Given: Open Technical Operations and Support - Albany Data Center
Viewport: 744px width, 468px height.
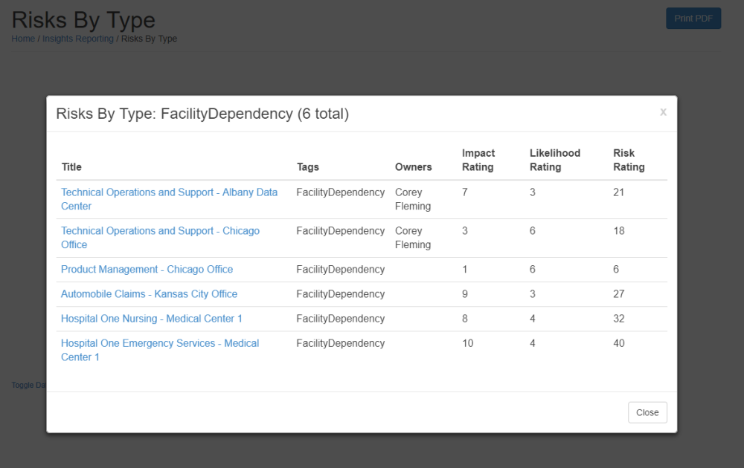Looking at the screenshot, I should click(169, 199).
